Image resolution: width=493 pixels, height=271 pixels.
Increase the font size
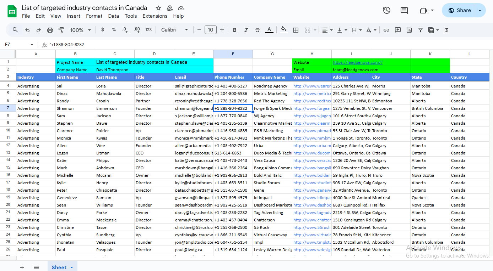click(x=222, y=30)
